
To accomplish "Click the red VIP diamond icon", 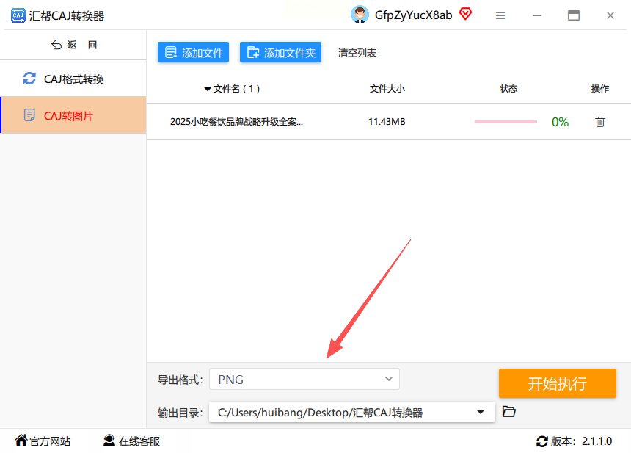I will point(466,14).
